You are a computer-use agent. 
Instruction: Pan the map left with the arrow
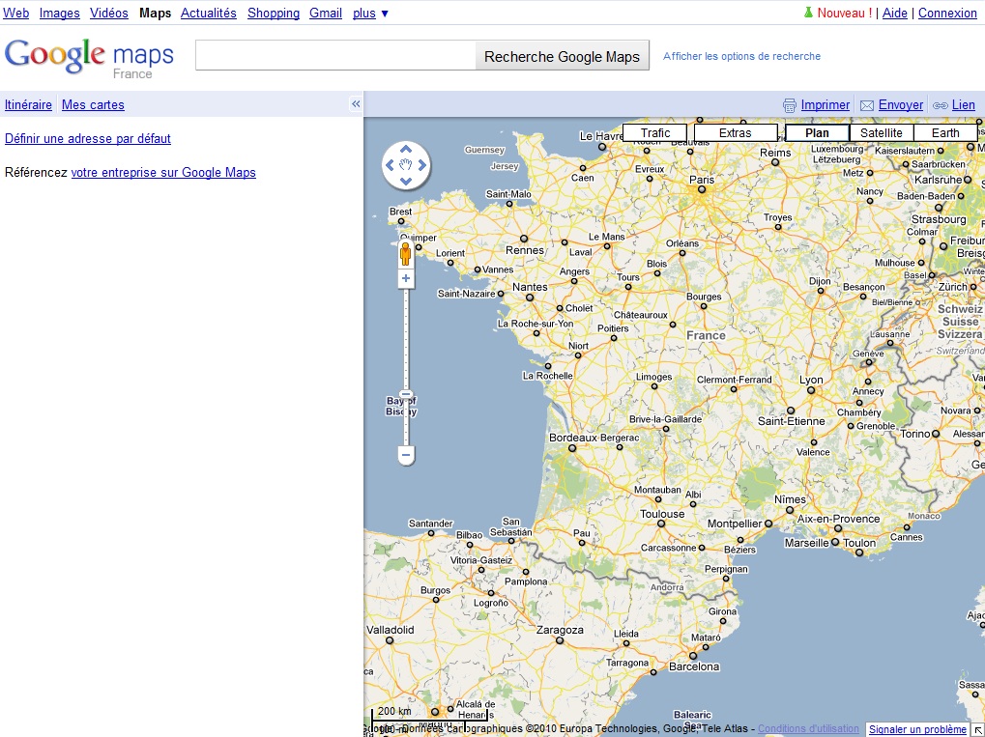point(390,165)
